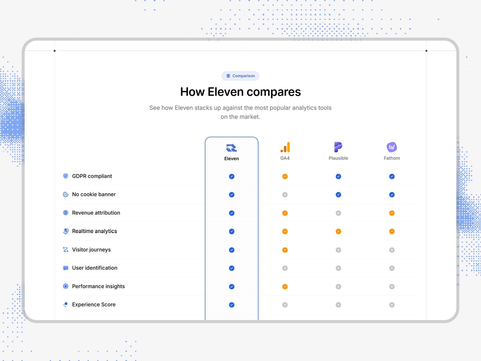Click Fathom's GDPR compliant checkmark
The height and width of the screenshot is (361, 481).
[392, 176]
